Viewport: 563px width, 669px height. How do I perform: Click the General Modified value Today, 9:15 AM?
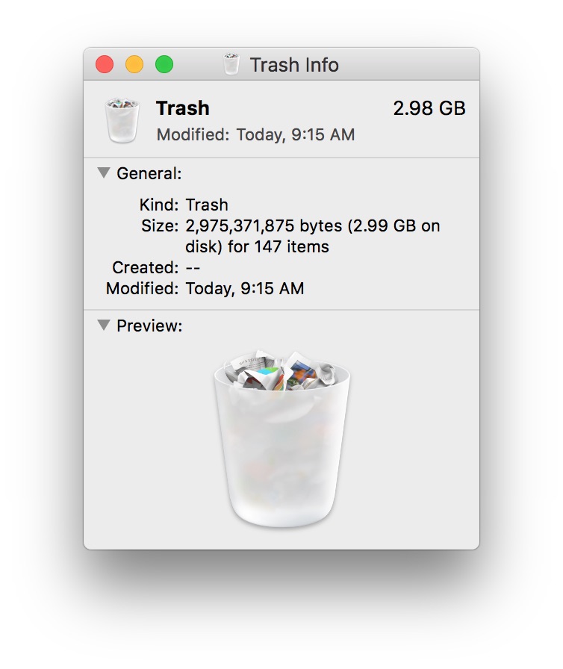(245, 289)
